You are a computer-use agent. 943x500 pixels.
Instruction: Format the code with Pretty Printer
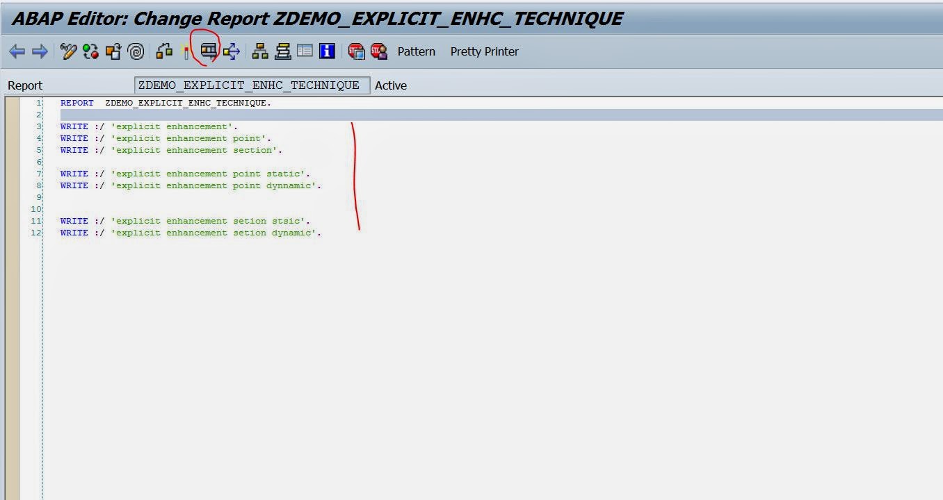[x=484, y=51]
